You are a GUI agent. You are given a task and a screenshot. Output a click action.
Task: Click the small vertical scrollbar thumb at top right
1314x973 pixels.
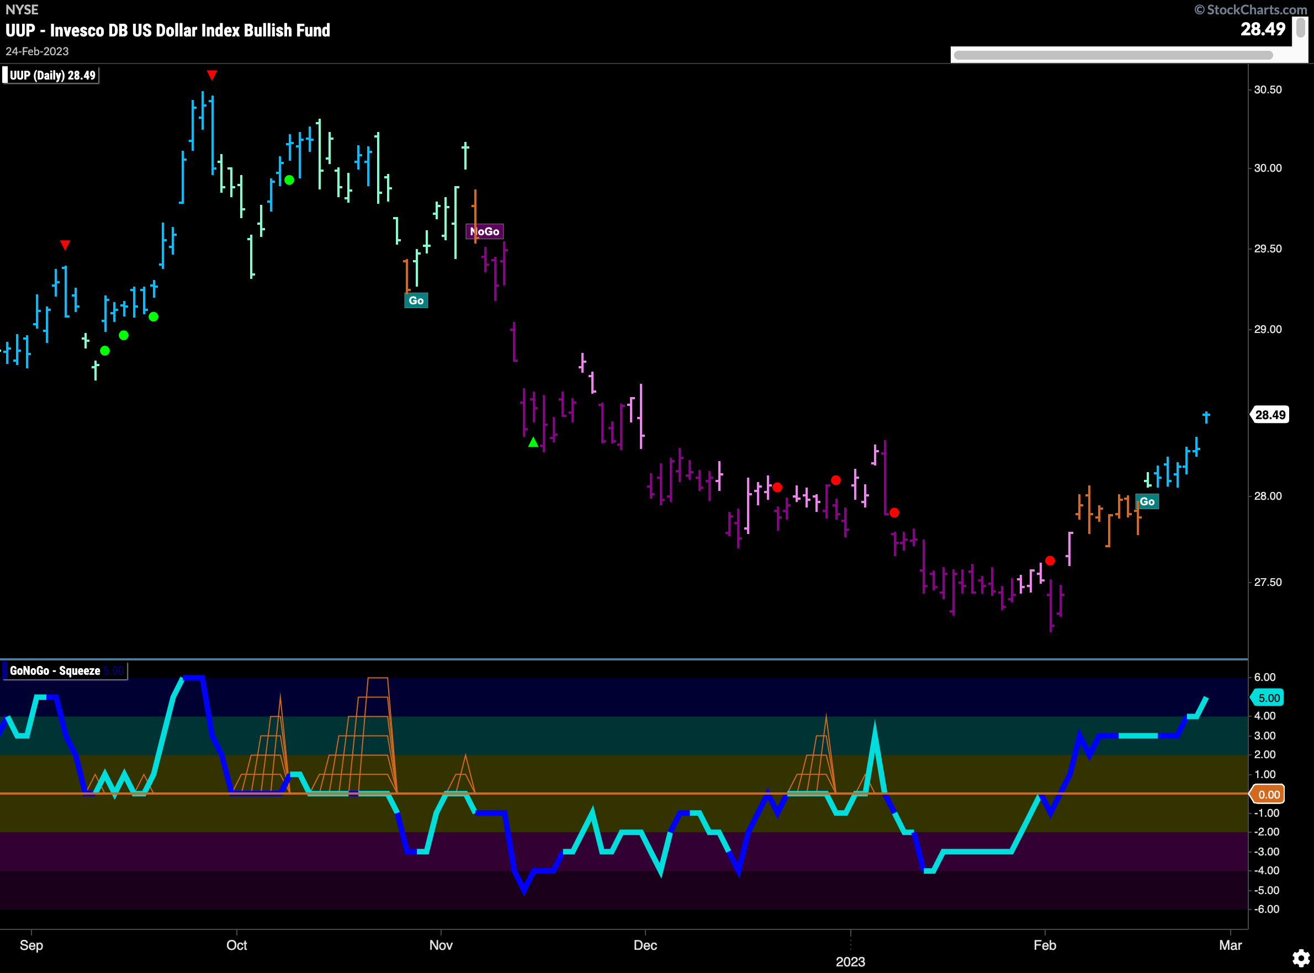pos(1300,28)
